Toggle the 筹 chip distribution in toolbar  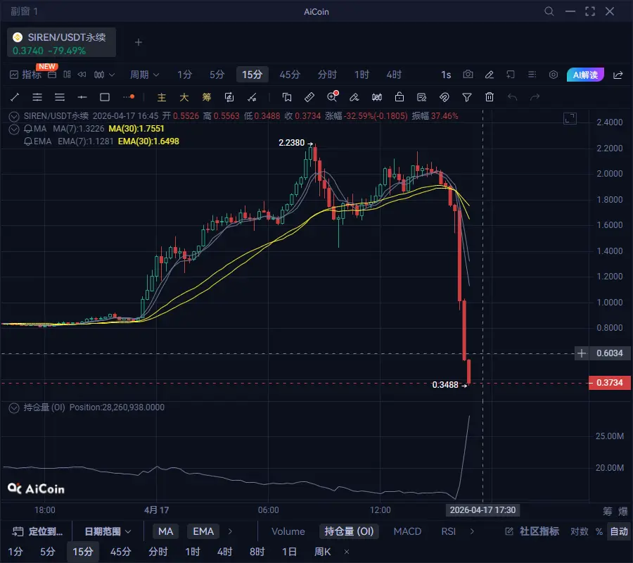click(207, 97)
